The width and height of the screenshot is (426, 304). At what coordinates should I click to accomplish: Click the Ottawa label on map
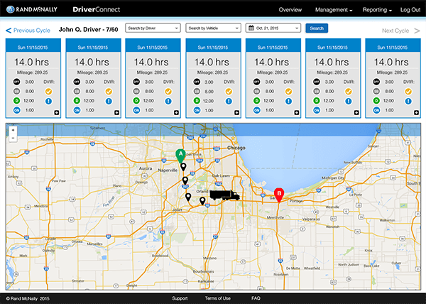(x=77, y=241)
